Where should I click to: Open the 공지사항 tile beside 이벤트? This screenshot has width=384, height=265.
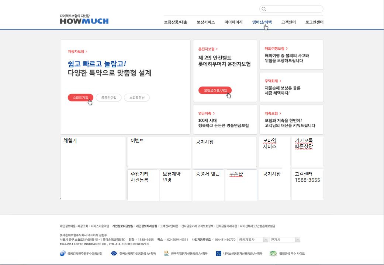(x=225, y=152)
